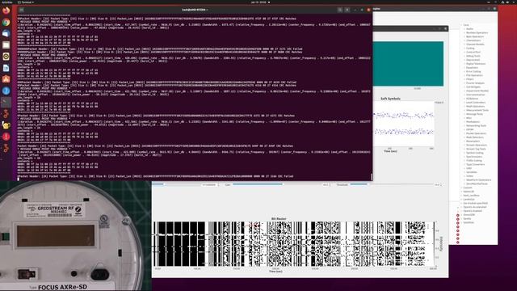Click the teal plot in GUI window

(408, 64)
